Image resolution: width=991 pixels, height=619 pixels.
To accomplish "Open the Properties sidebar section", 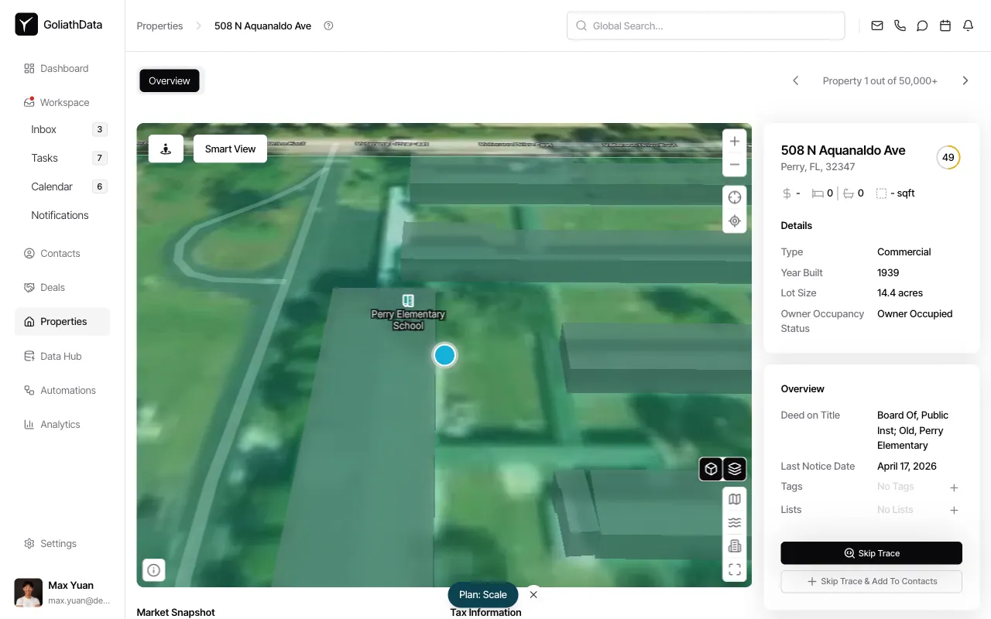I will (x=63, y=321).
